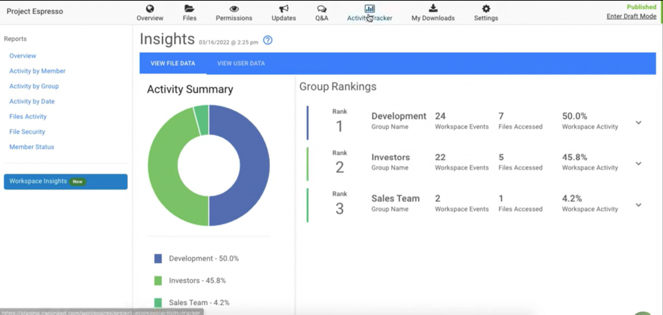Open the File Security report link

pos(27,132)
